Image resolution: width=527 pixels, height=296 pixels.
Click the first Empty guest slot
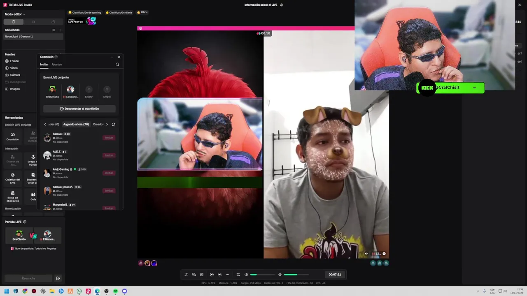point(89,89)
